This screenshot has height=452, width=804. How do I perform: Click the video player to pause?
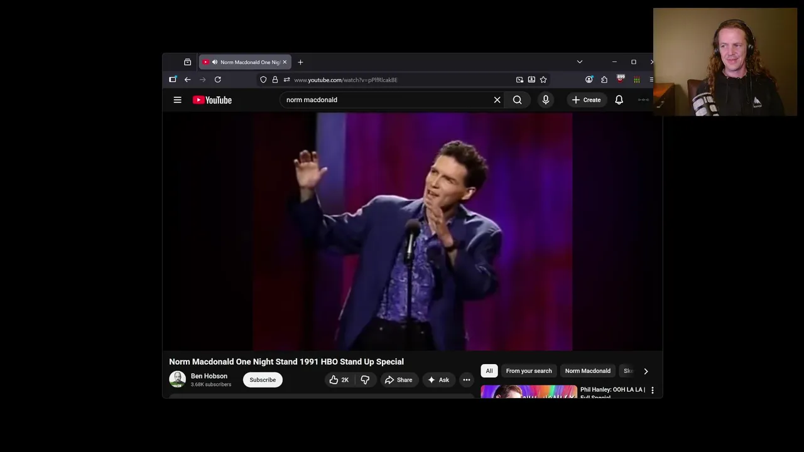tap(412, 232)
